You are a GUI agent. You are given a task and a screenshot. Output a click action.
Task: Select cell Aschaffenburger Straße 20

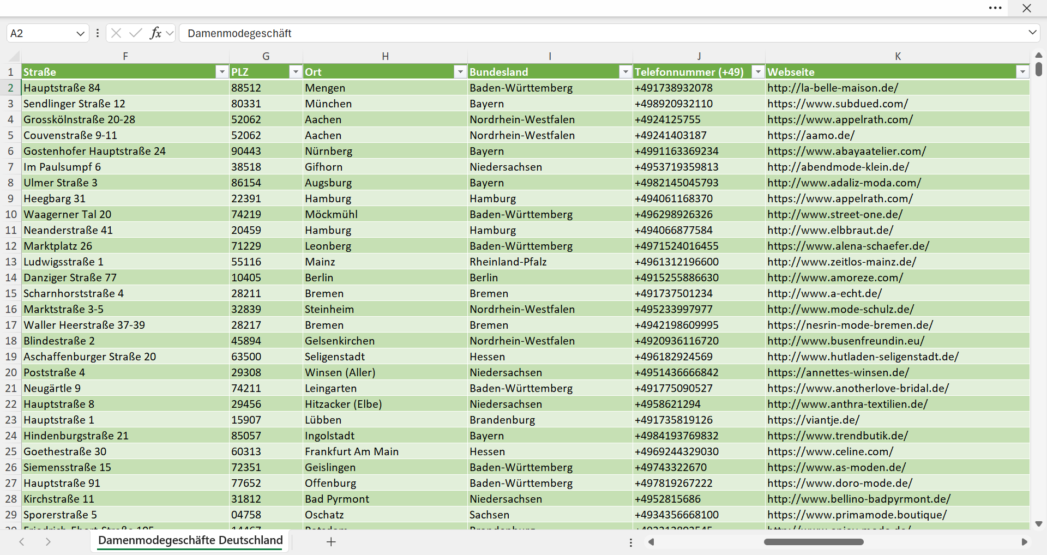point(125,357)
